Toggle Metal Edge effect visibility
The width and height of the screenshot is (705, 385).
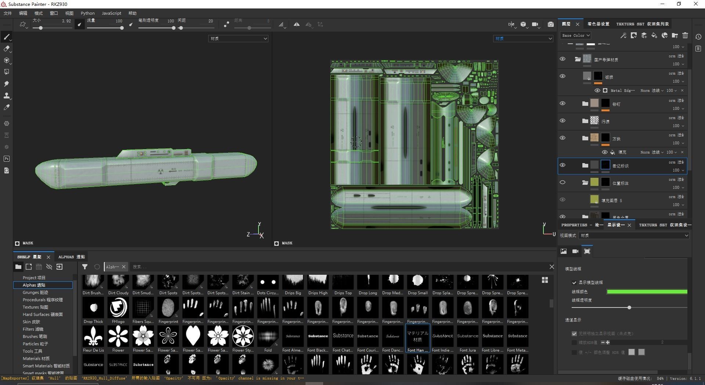click(x=597, y=90)
